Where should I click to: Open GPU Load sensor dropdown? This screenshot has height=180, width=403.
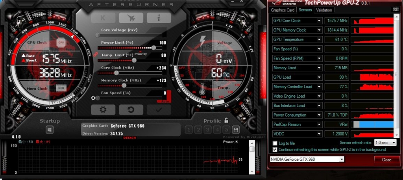click(x=319, y=78)
